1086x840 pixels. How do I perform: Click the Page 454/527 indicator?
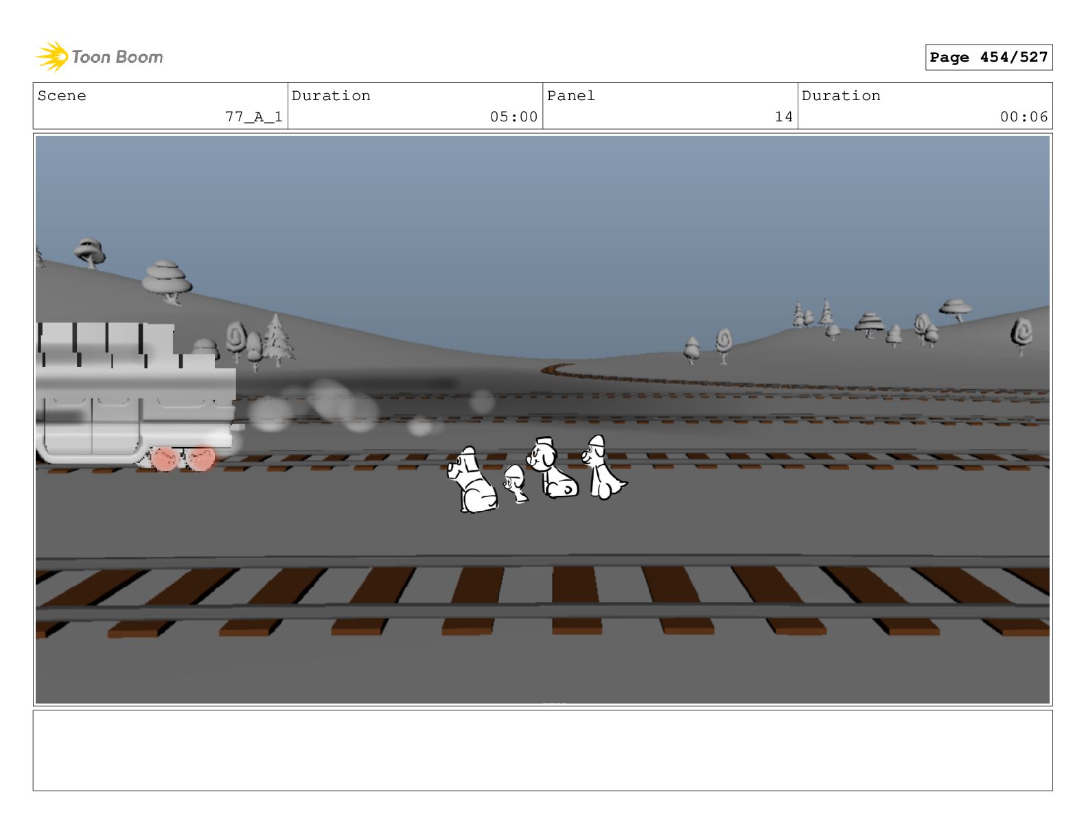[x=989, y=58]
